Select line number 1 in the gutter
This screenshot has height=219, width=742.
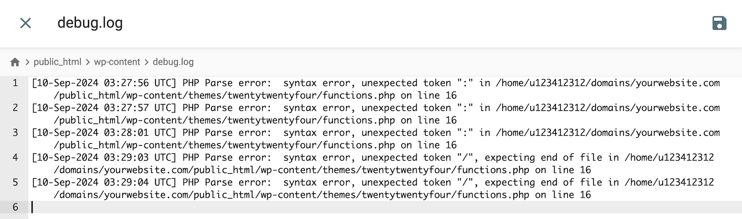pos(15,83)
